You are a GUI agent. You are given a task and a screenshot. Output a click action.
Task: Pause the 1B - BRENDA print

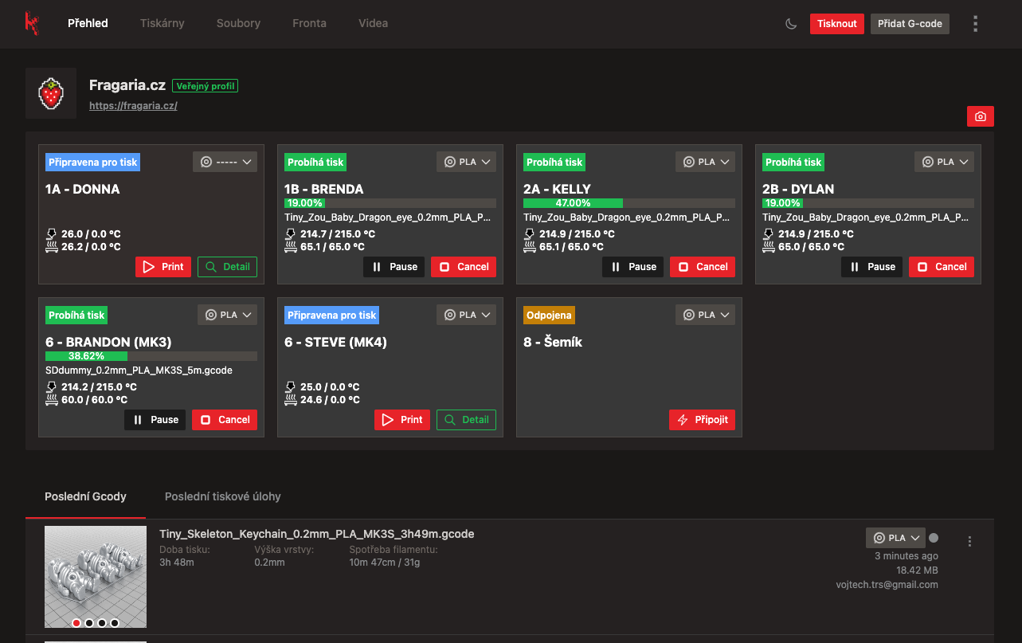394,267
